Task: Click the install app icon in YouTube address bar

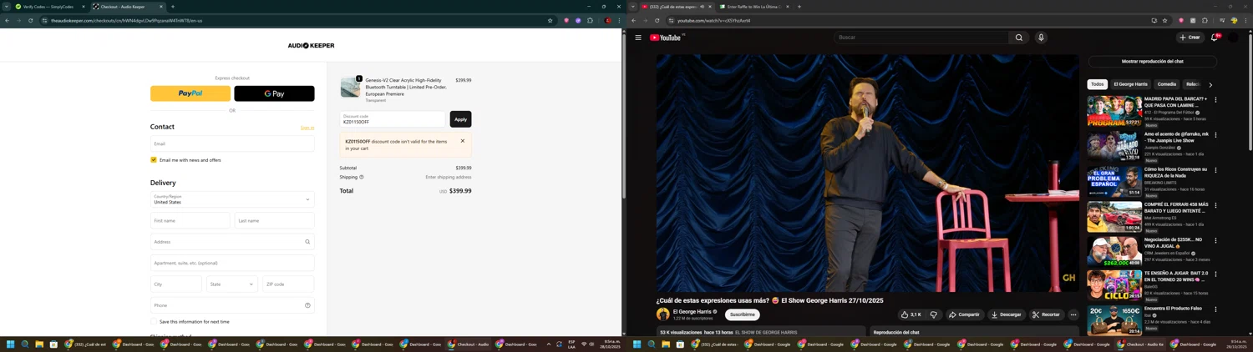Action: [x=1154, y=20]
